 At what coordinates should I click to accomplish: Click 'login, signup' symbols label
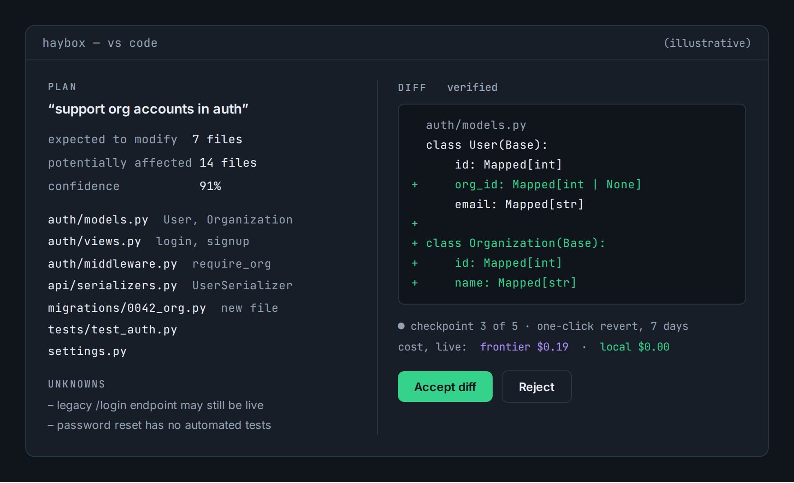[x=203, y=241]
